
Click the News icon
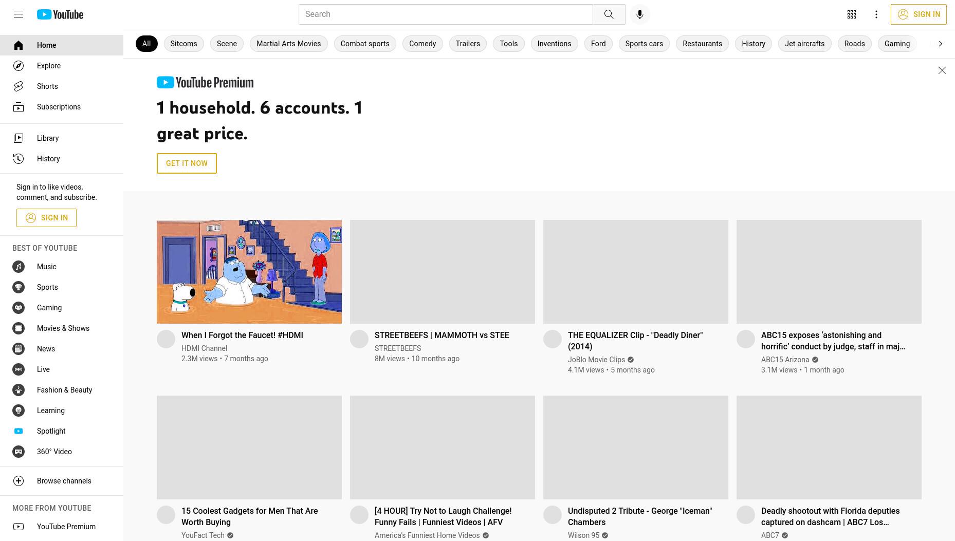click(19, 349)
